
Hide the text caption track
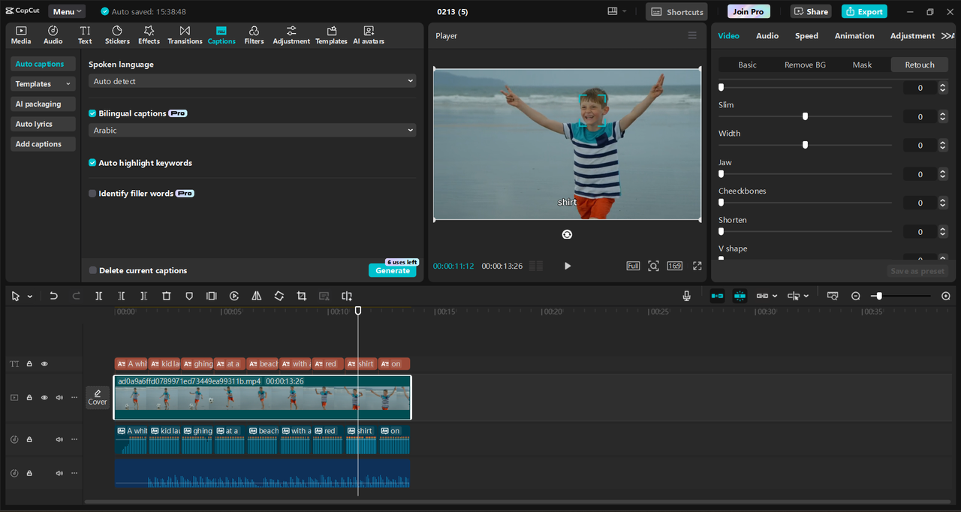(x=44, y=364)
